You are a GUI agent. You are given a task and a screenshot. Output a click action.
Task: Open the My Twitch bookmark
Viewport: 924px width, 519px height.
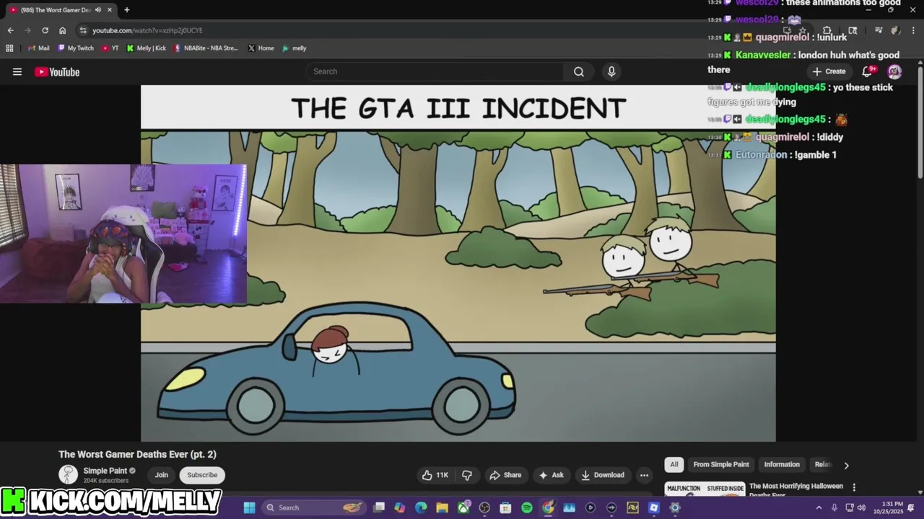click(x=76, y=48)
